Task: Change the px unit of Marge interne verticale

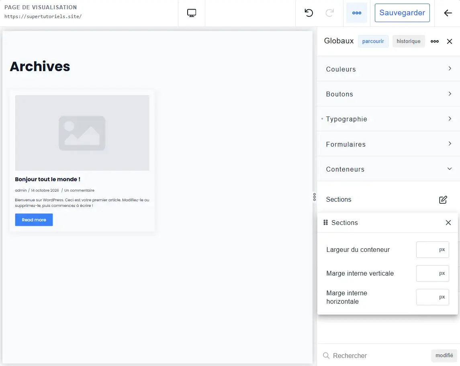Action: tap(442, 273)
